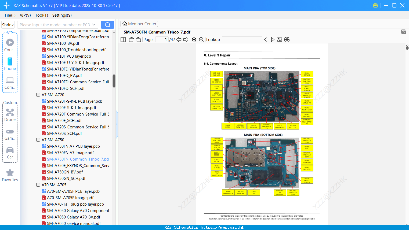
Task: Go to the previous page arrow
Action: click(x=179, y=40)
